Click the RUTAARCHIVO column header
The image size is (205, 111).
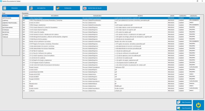(97, 16)
